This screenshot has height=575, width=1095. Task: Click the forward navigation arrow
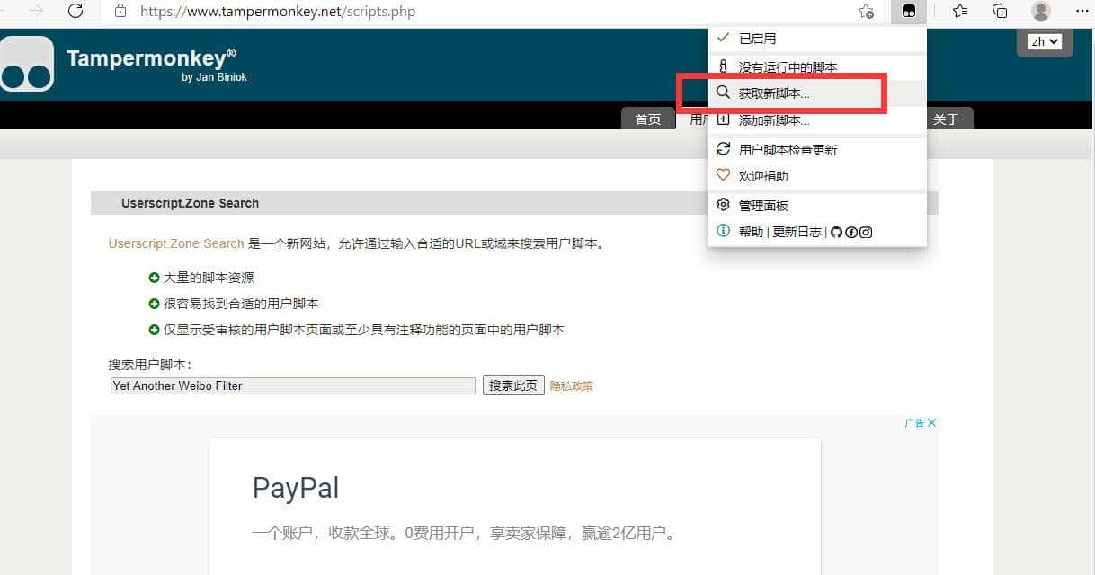36,12
